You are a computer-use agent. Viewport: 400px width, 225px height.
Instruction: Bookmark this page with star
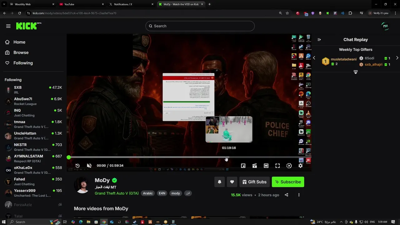coord(287,13)
